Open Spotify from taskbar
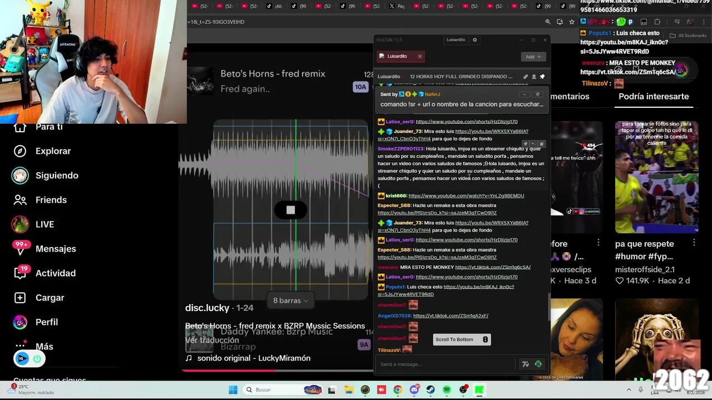The image size is (712, 400). (x=447, y=390)
